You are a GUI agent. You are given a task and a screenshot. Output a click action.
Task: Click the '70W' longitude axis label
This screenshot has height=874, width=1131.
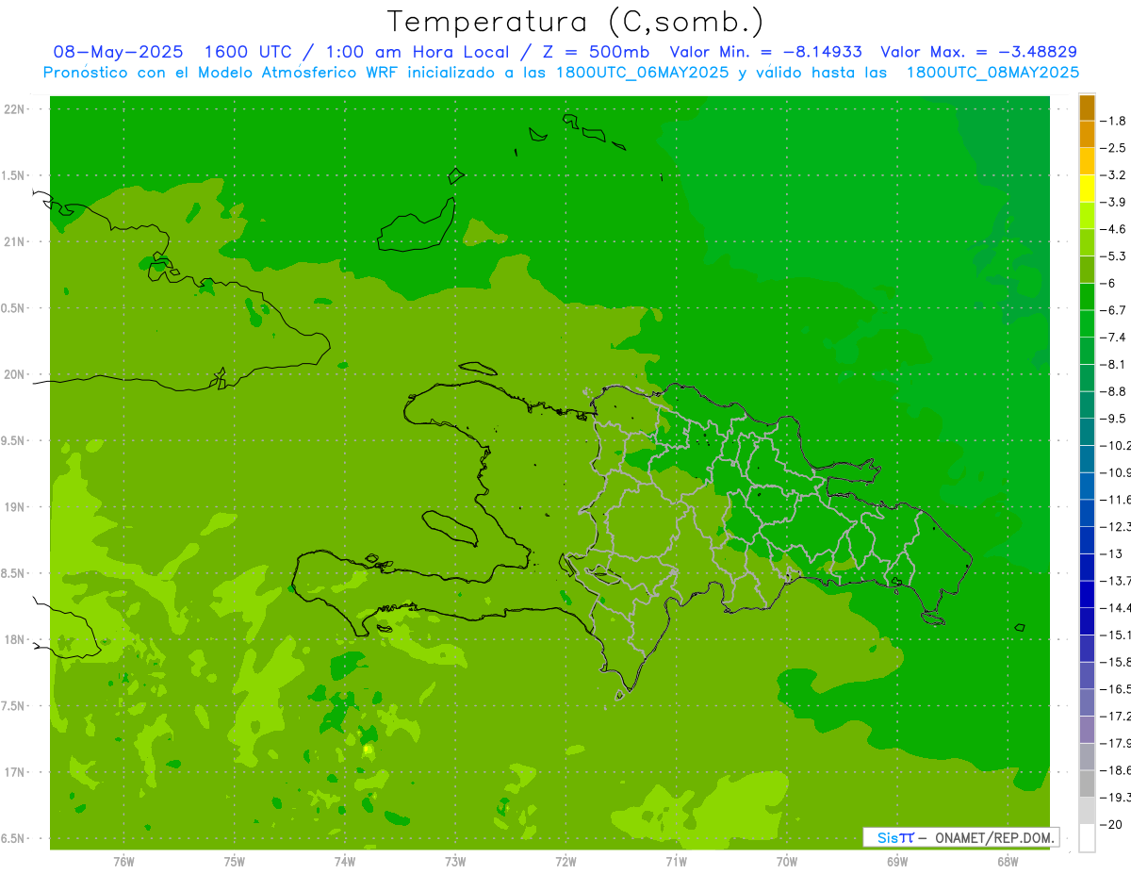point(787,861)
